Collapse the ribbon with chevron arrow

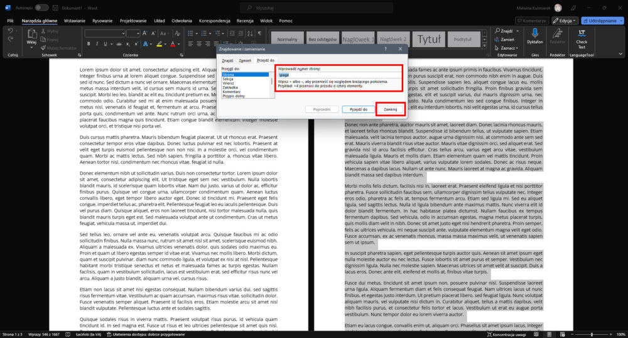pos(620,53)
